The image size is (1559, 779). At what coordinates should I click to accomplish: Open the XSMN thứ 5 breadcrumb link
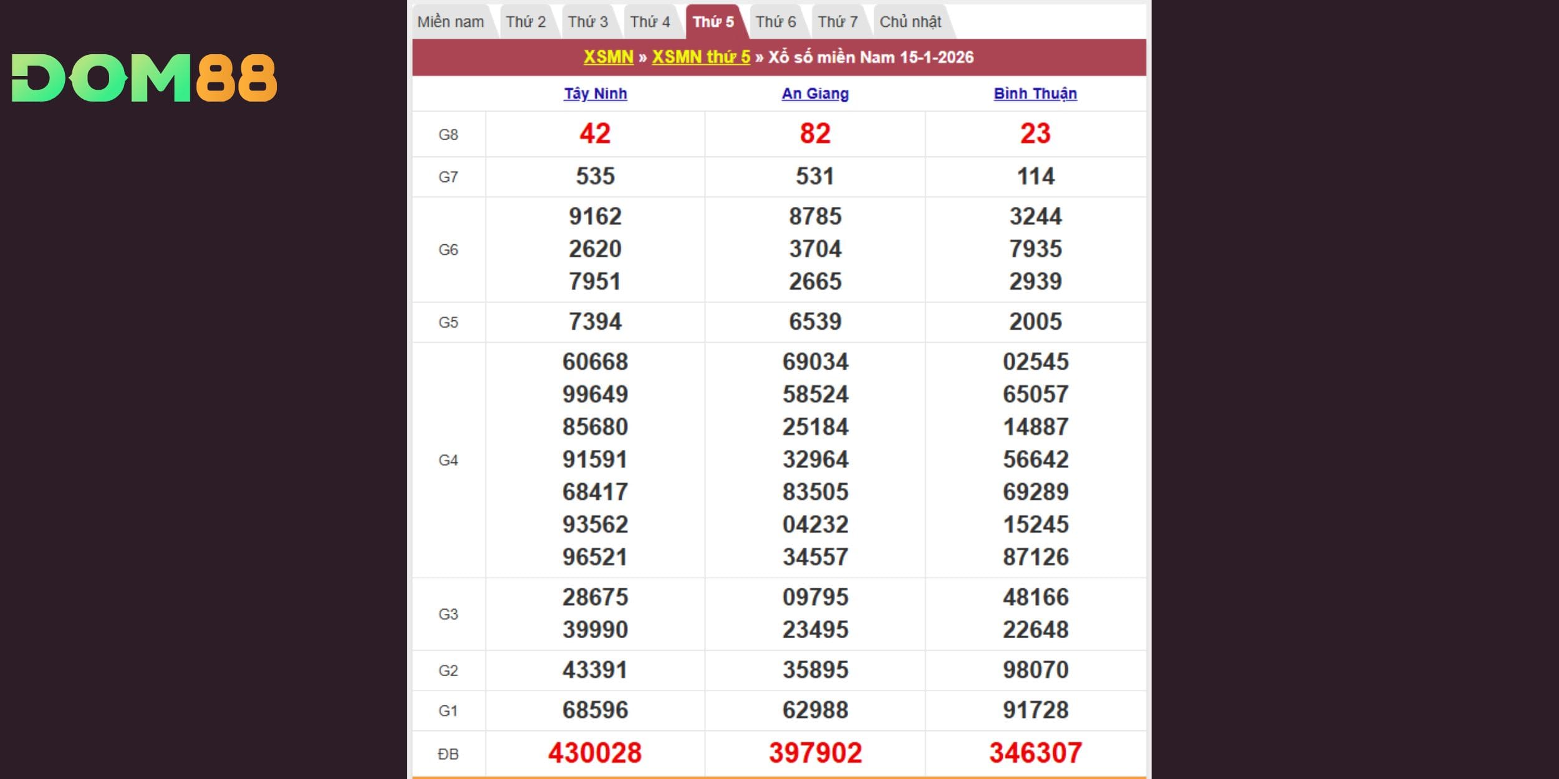[701, 57]
